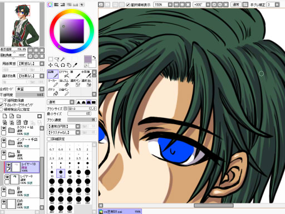Show the color wheel panel icon

tap(50, 4)
